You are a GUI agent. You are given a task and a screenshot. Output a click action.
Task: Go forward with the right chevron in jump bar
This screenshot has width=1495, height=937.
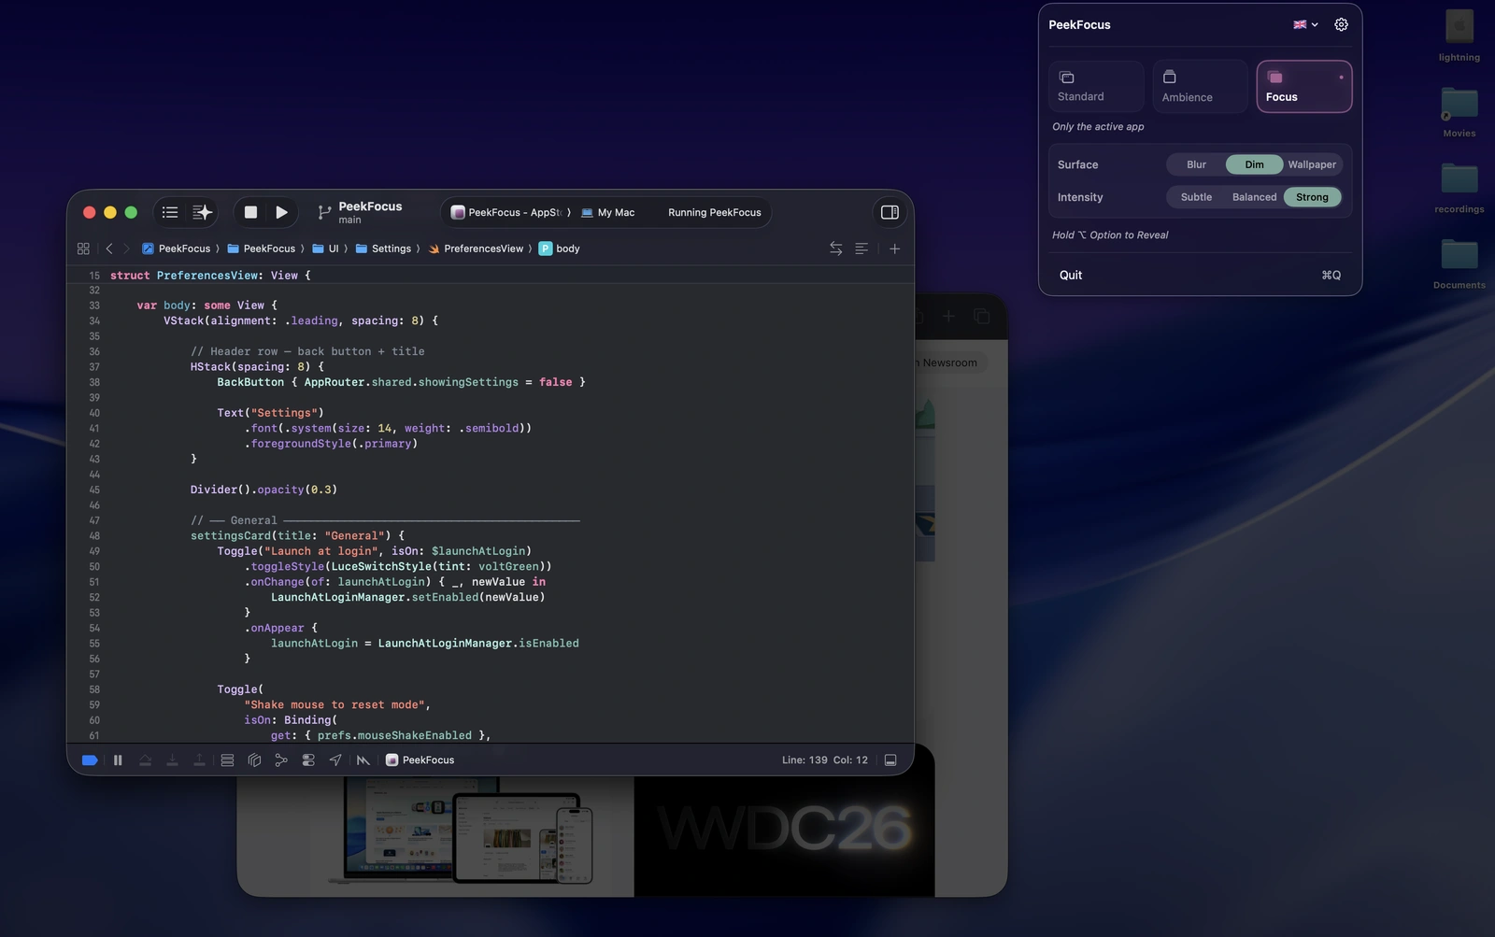tap(126, 248)
